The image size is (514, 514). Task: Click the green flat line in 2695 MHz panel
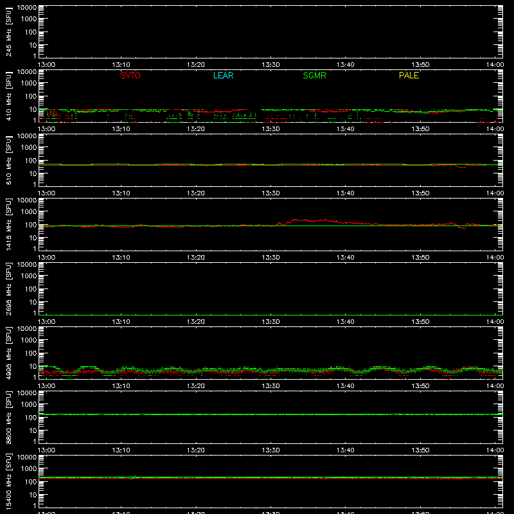click(270, 315)
